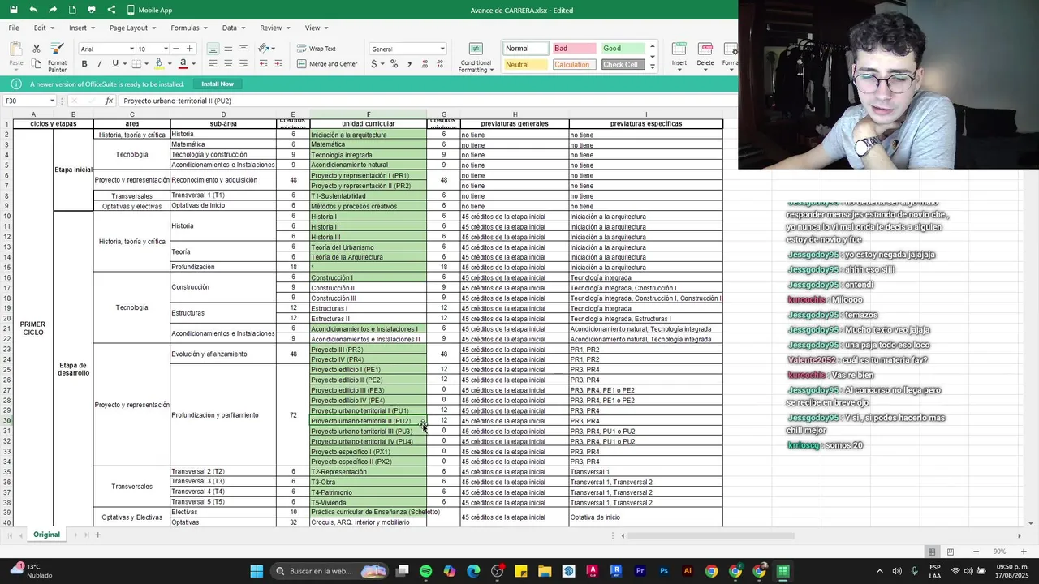
Task: Select the Original sheet tab
Action: pos(46,535)
